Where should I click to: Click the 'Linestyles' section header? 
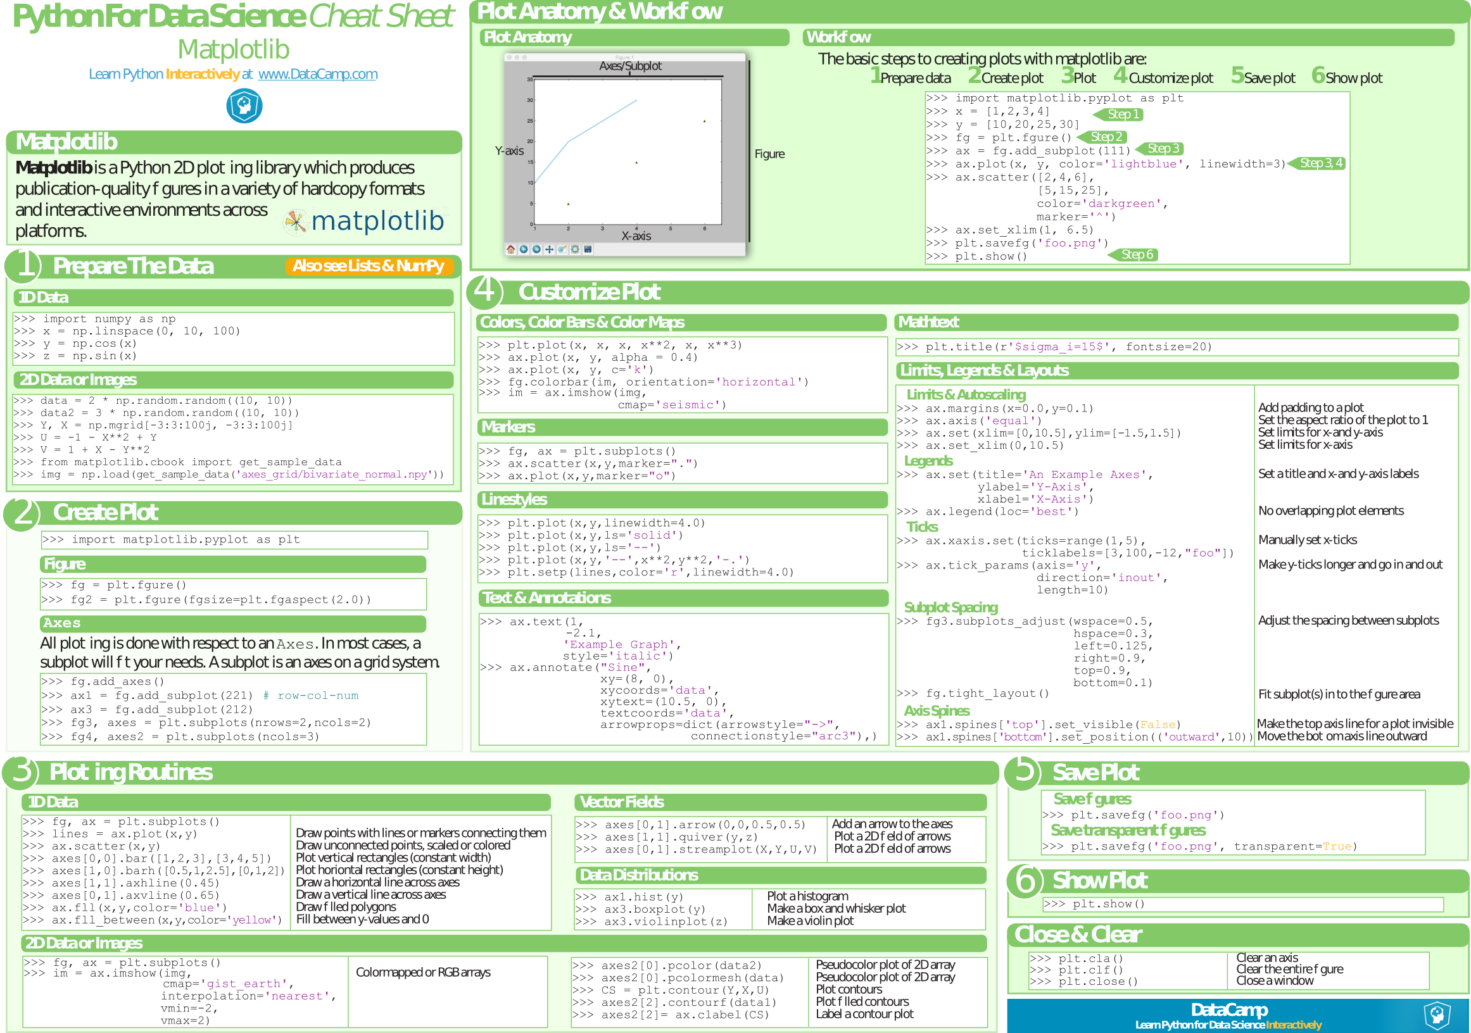coord(683,499)
